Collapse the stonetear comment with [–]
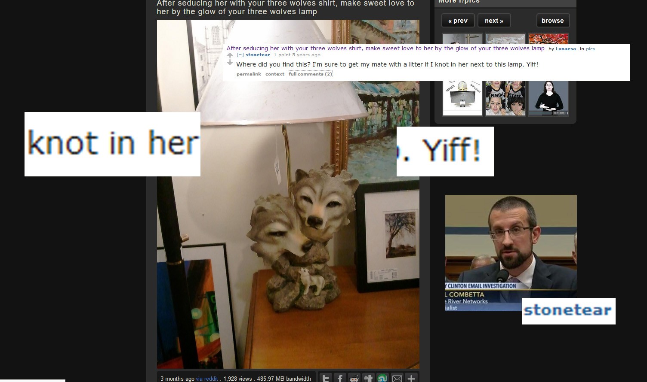The image size is (647, 382). 240,55
